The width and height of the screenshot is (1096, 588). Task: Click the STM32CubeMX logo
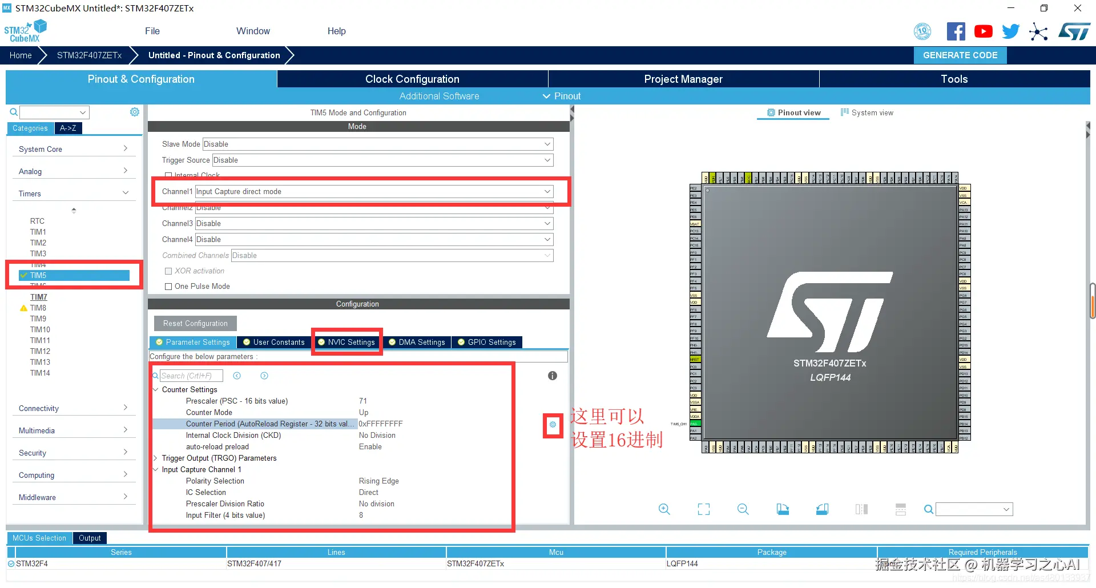click(25, 31)
